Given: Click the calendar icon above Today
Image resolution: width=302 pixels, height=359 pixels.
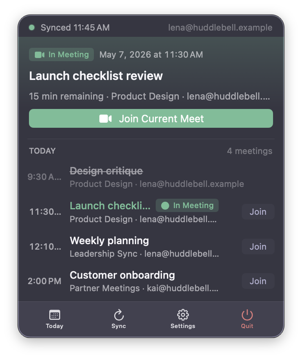Looking at the screenshot, I should (x=55, y=315).
